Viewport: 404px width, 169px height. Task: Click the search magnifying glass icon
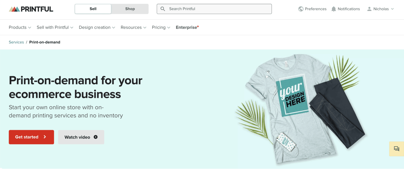[x=163, y=9]
